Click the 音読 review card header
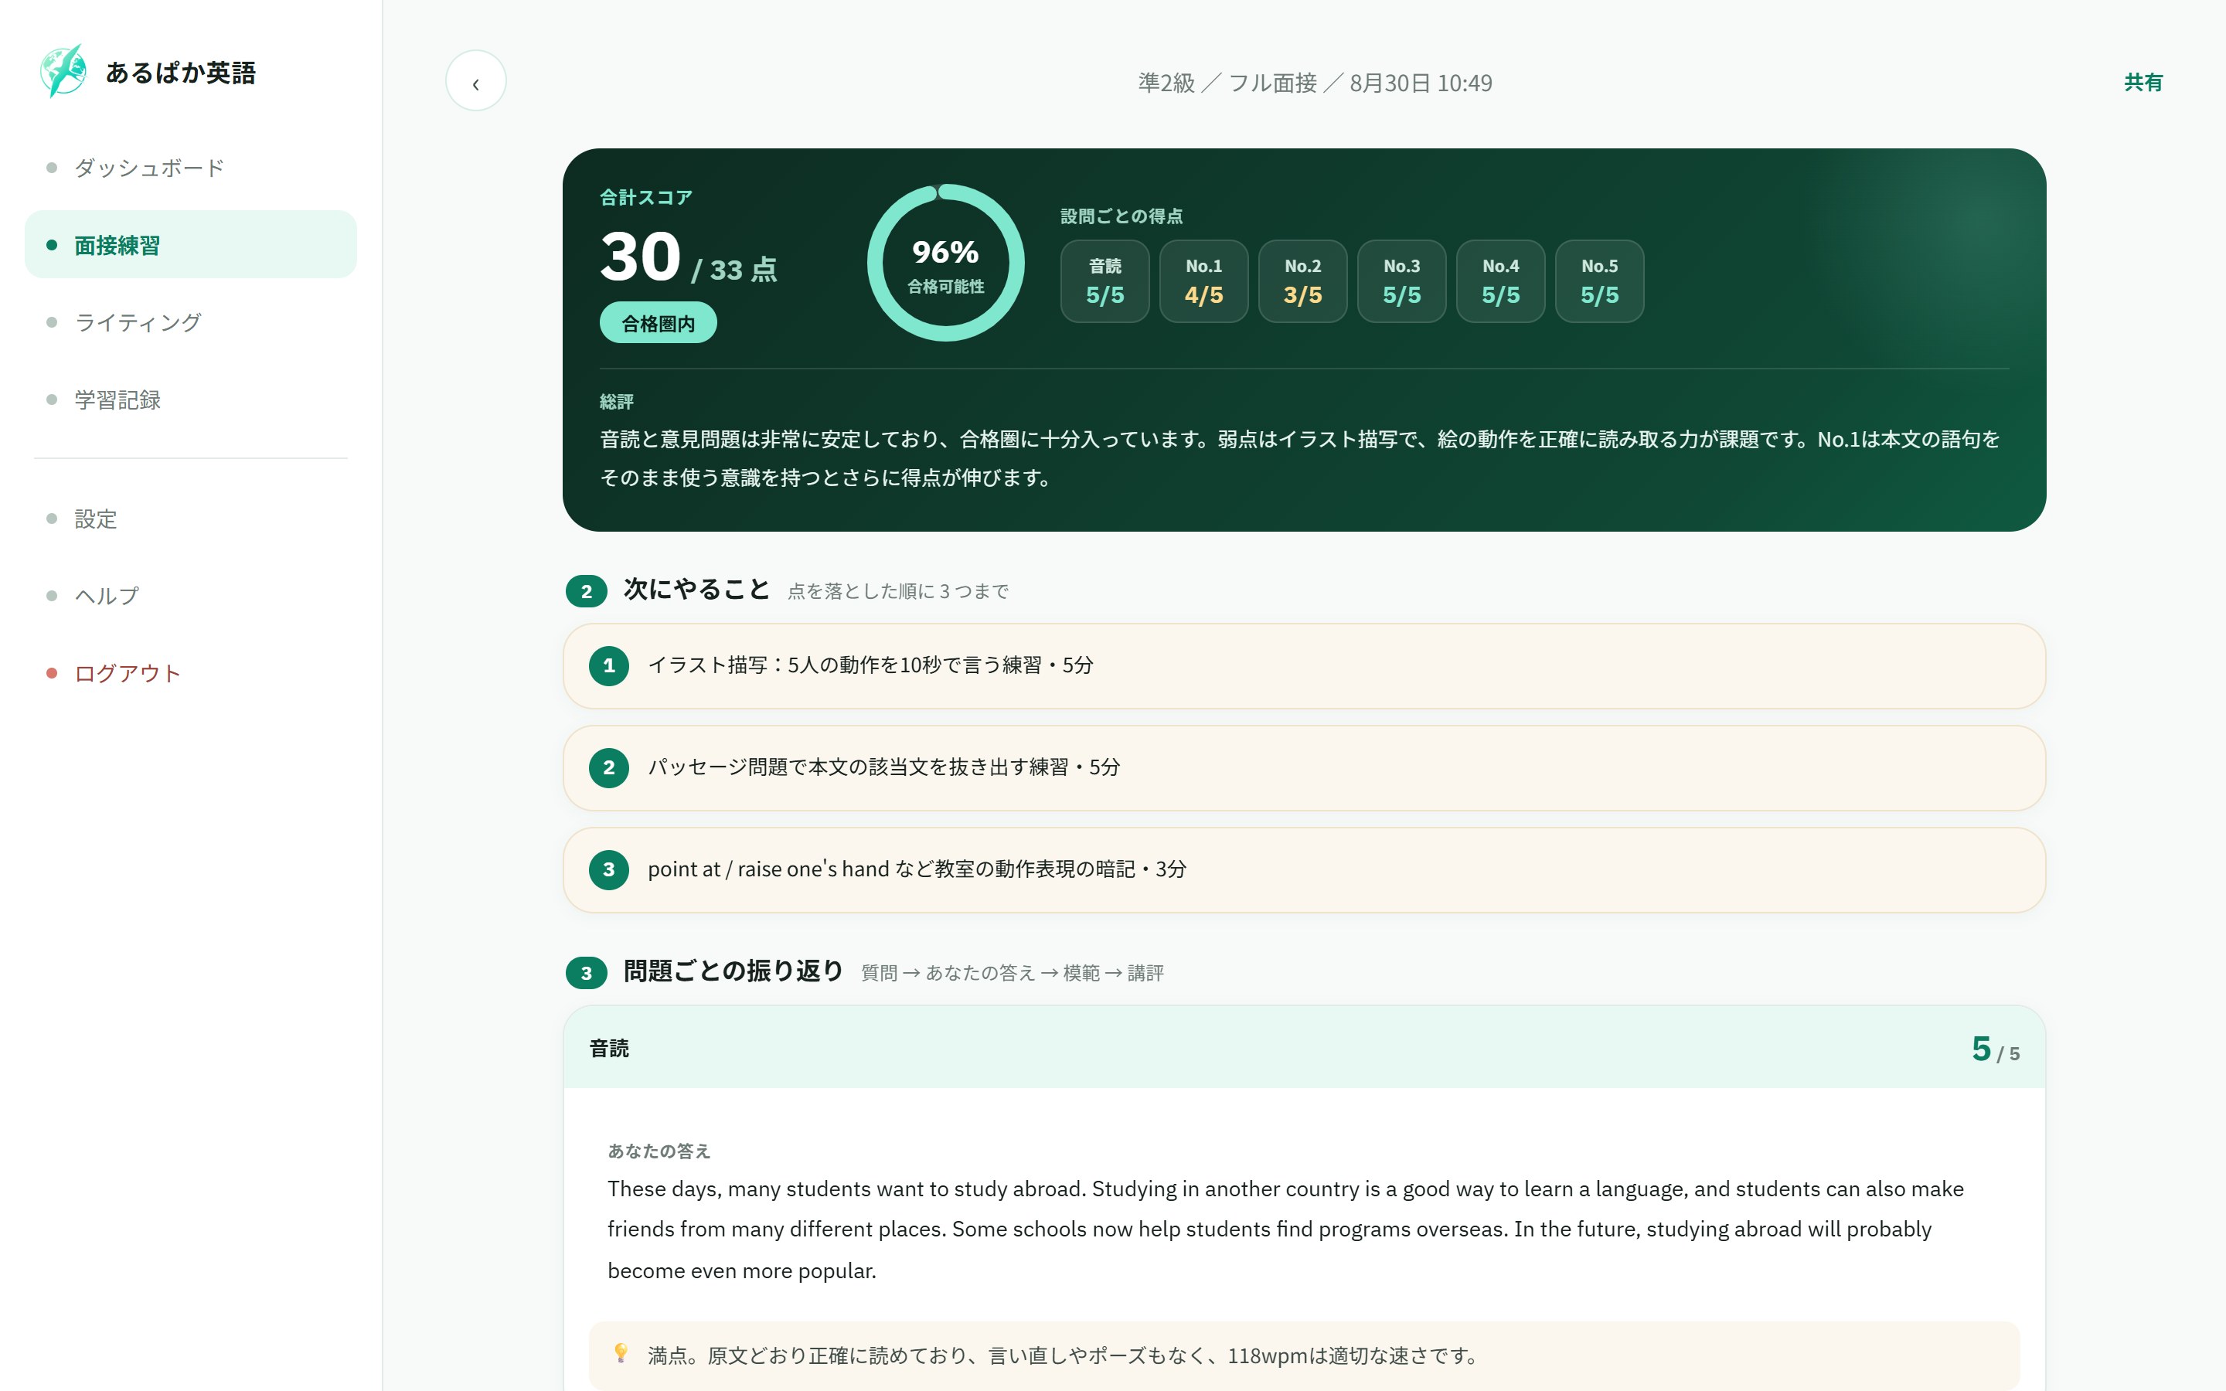Screen dimensions: 2226x1391 pyautogui.click(x=1305, y=1048)
